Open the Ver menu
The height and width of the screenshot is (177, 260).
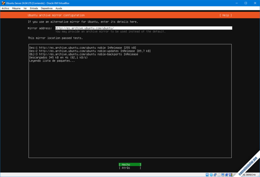point(25,8)
